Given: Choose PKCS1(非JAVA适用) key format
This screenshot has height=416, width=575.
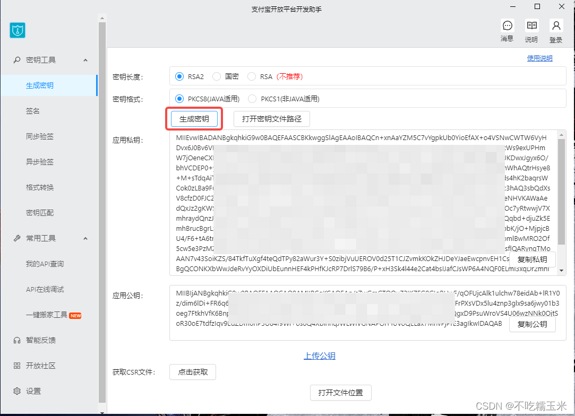Looking at the screenshot, I should [x=252, y=99].
